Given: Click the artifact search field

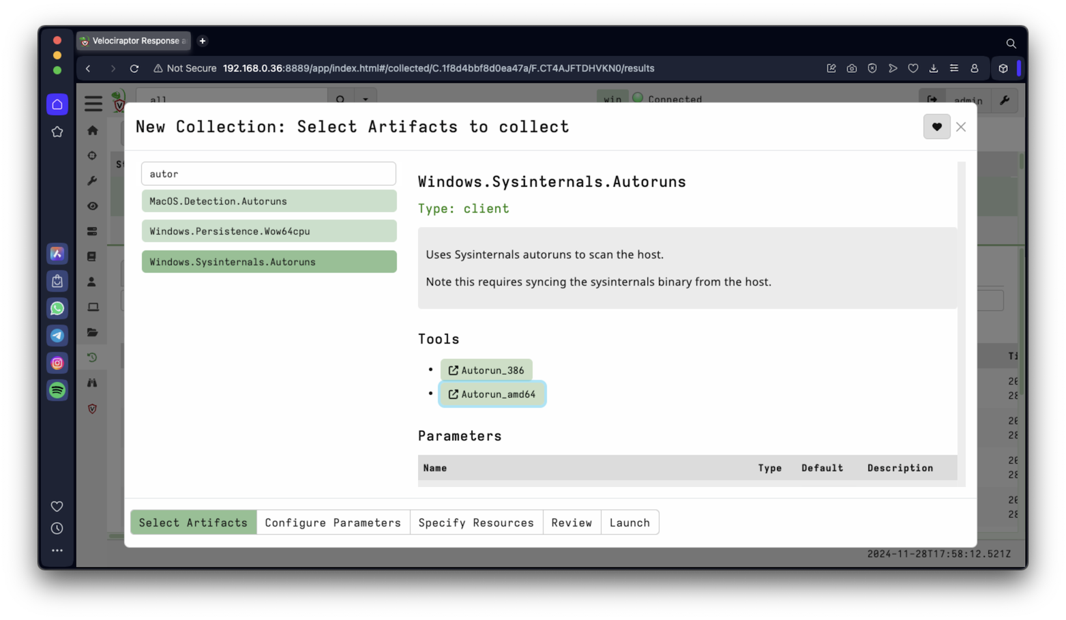Looking at the screenshot, I should point(269,174).
